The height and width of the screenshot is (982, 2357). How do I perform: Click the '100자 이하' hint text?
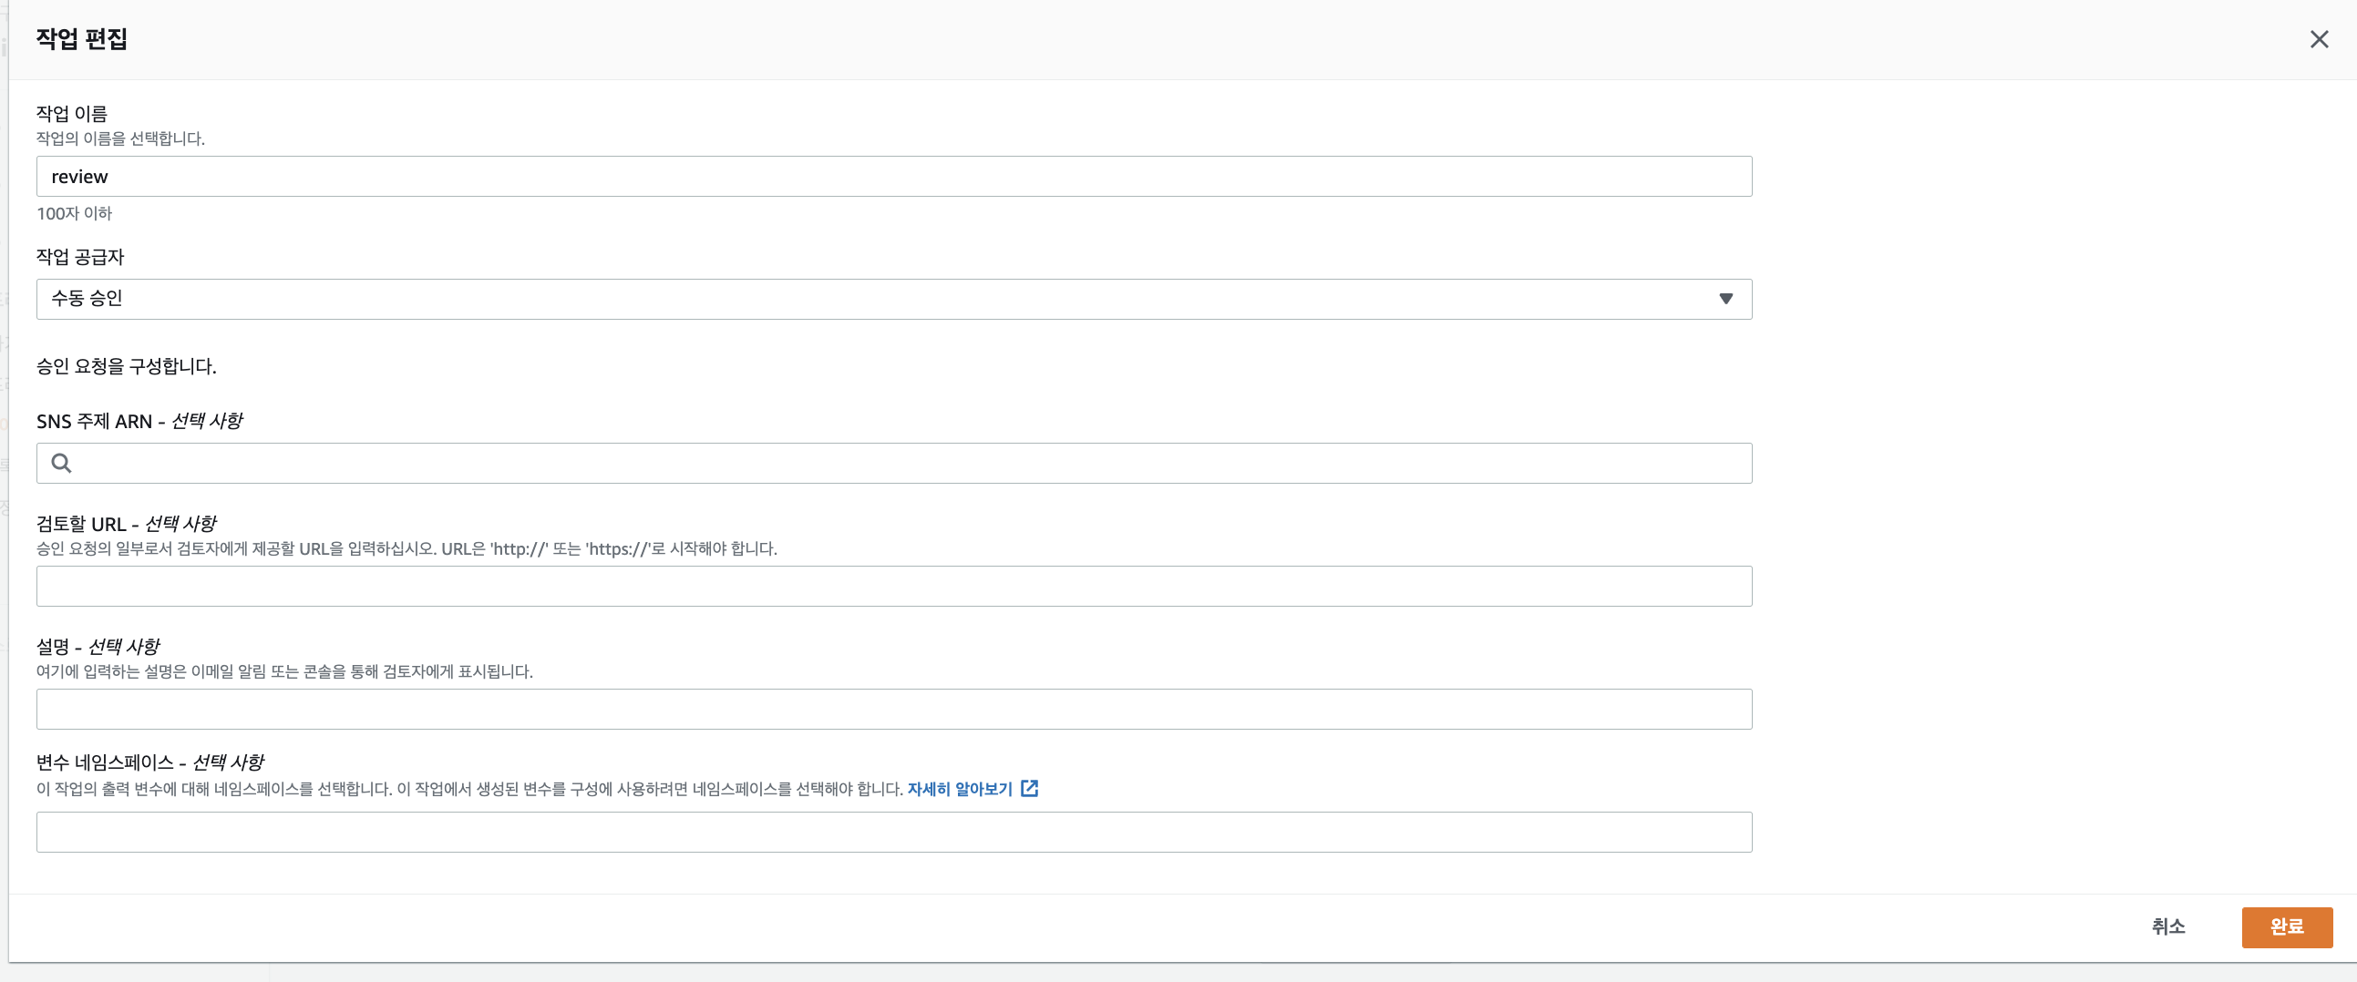click(x=74, y=213)
